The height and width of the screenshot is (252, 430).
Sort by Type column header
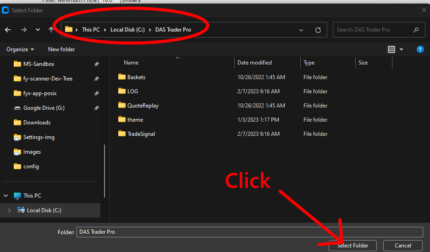pos(309,63)
